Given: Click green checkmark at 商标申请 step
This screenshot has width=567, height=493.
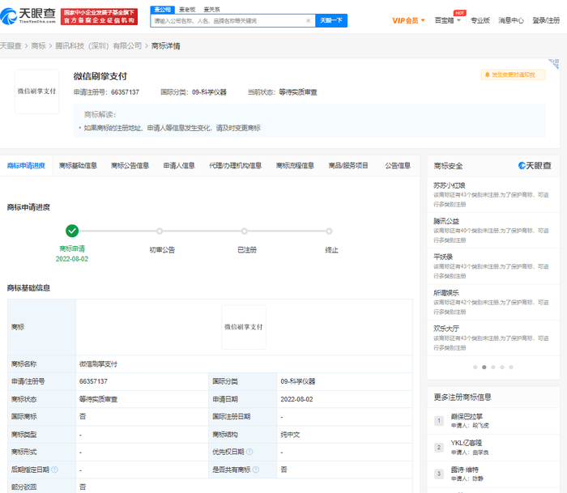Looking at the screenshot, I should click(x=72, y=231).
